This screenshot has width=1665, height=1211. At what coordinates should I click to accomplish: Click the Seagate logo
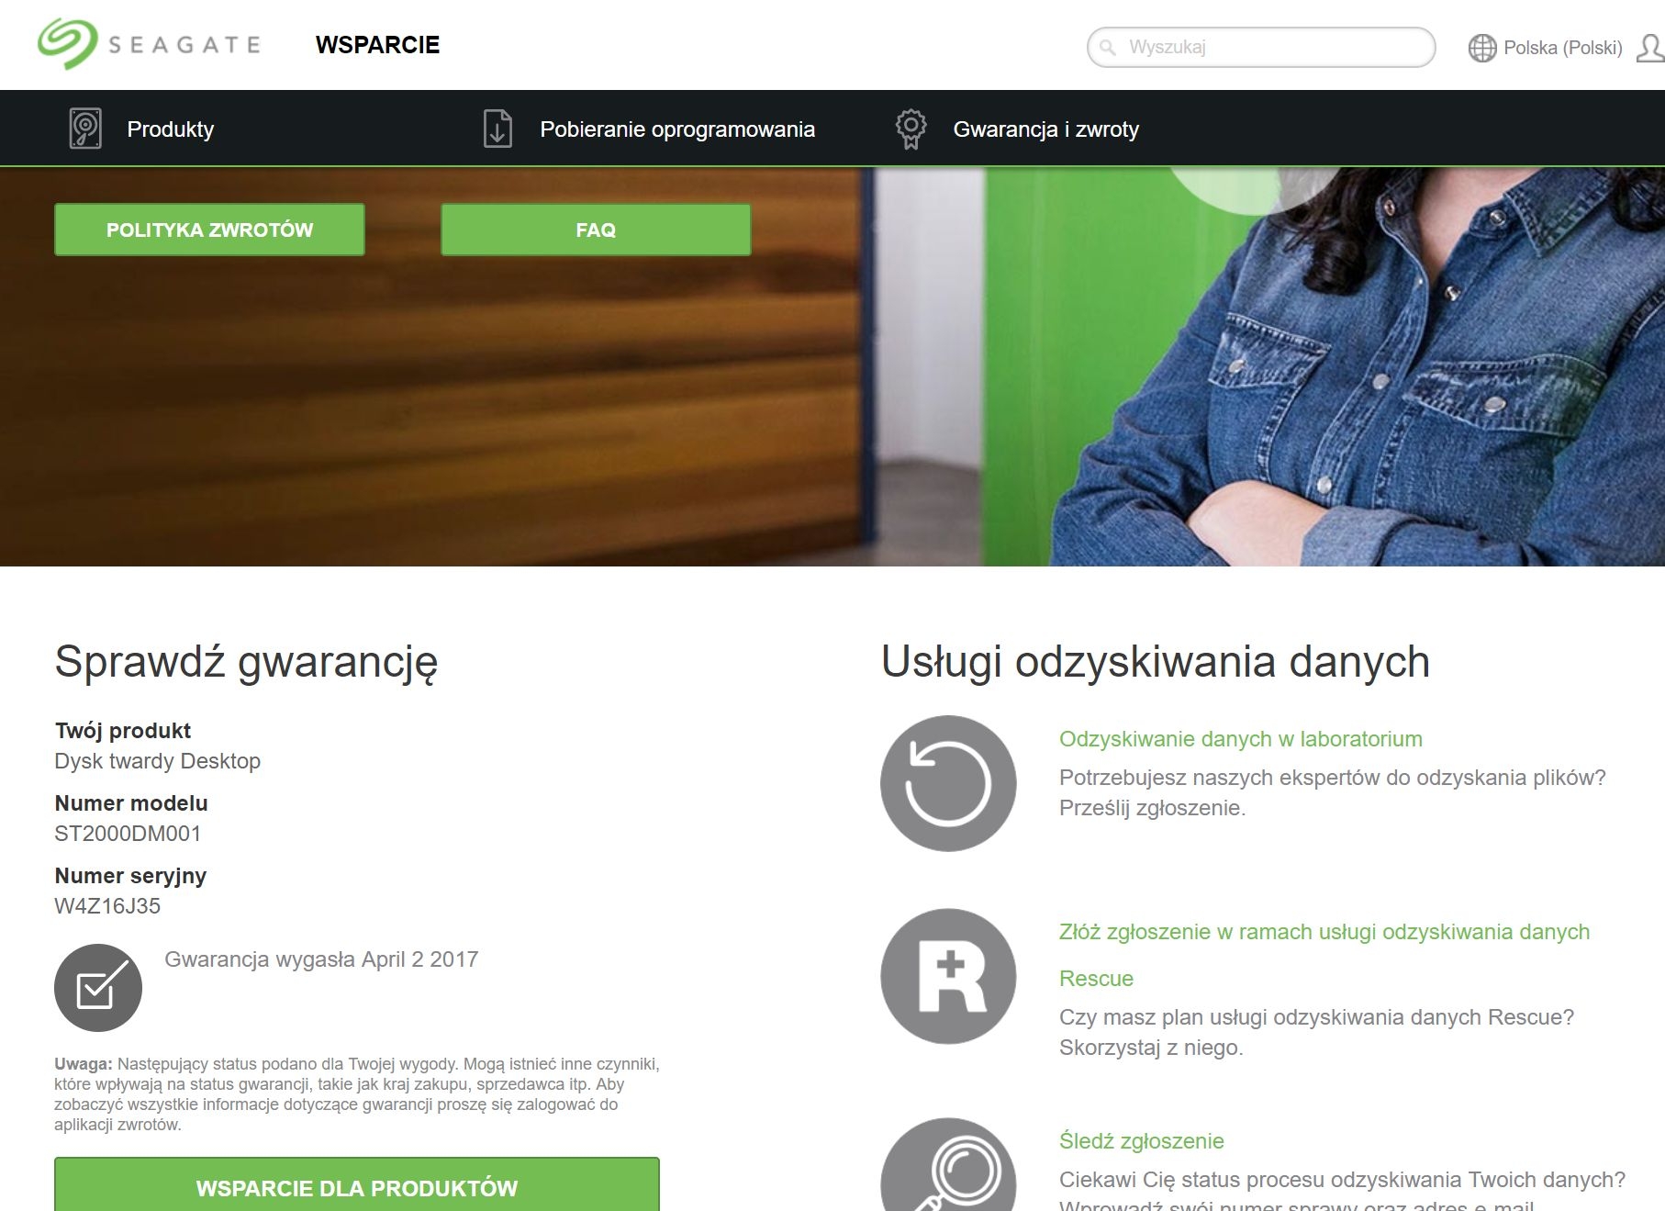coord(149,44)
